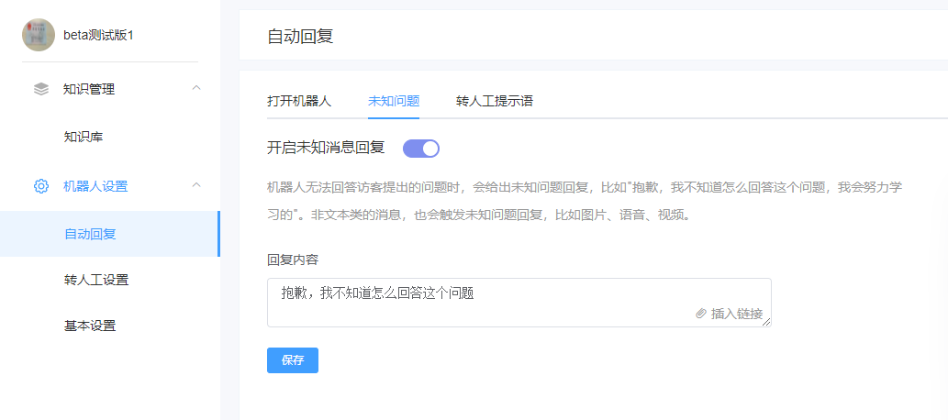Switch to the 打开机器人 tab
Image resolution: width=948 pixels, height=420 pixels.
click(x=299, y=101)
